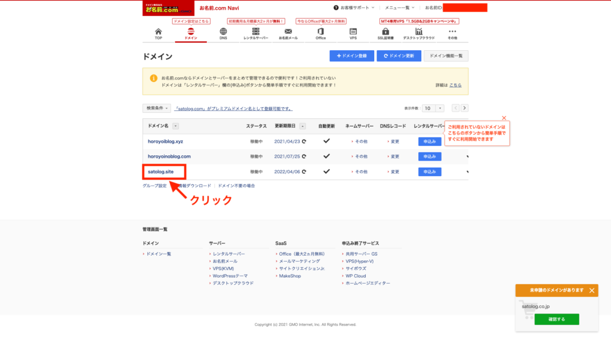611x344 pixels.
Task: Open the VPS navigation icon
Action: click(353, 33)
